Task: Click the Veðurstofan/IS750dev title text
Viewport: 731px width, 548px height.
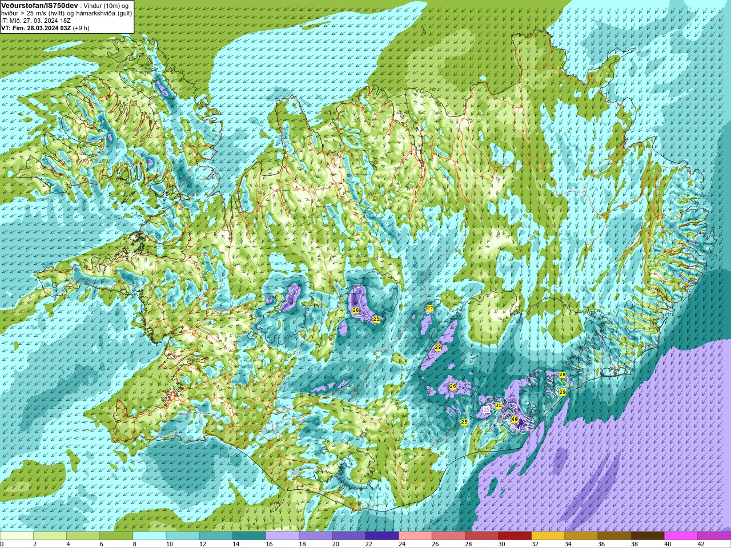Action: point(39,5)
